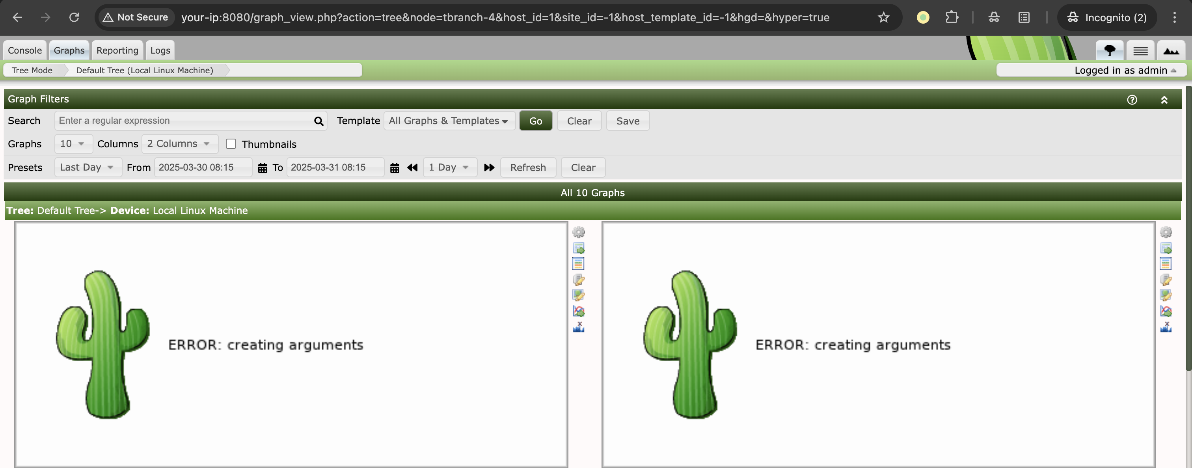The width and height of the screenshot is (1192, 468).
Task: Open the Reporting tab
Action: click(x=117, y=50)
